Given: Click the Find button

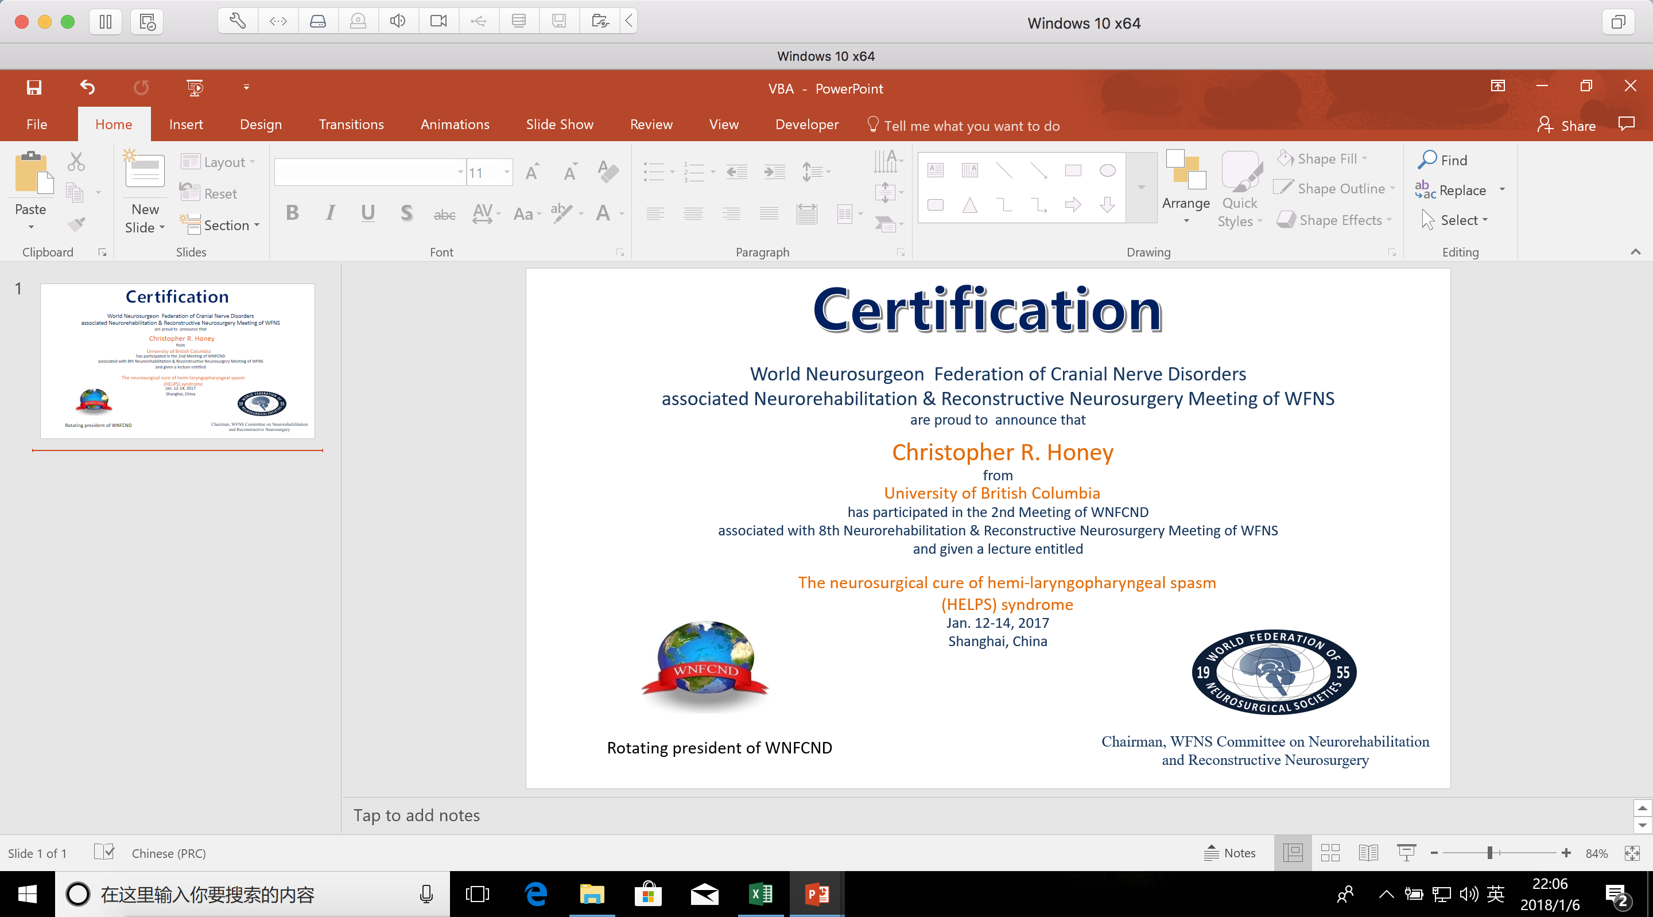Looking at the screenshot, I should (x=1443, y=160).
